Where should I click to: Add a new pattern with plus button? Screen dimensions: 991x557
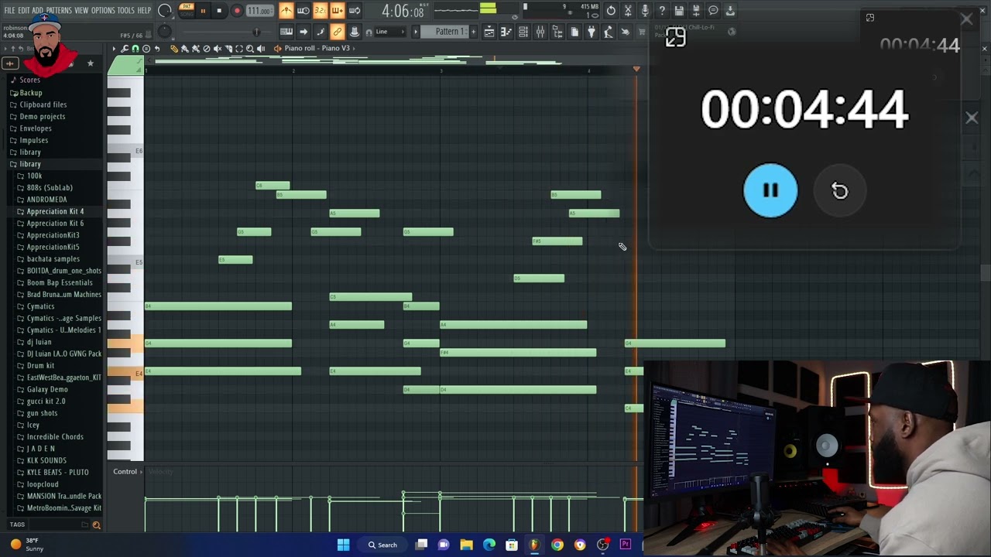click(473, 32)
